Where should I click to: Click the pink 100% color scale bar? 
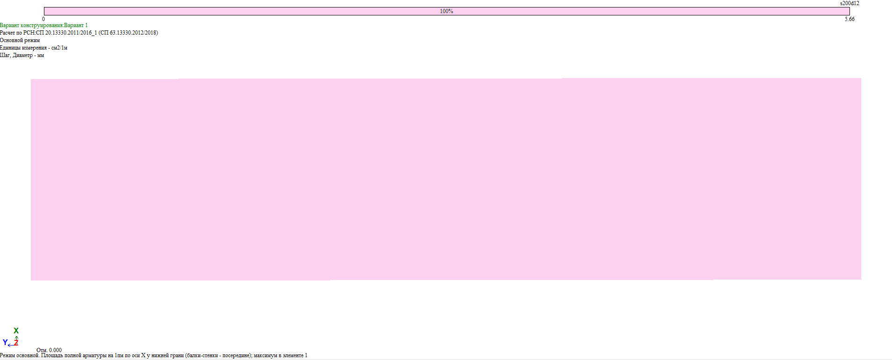(446, 11)
